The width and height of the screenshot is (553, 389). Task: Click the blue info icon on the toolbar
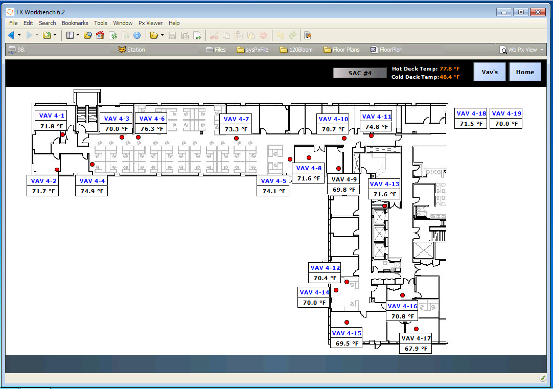[136, 35]
